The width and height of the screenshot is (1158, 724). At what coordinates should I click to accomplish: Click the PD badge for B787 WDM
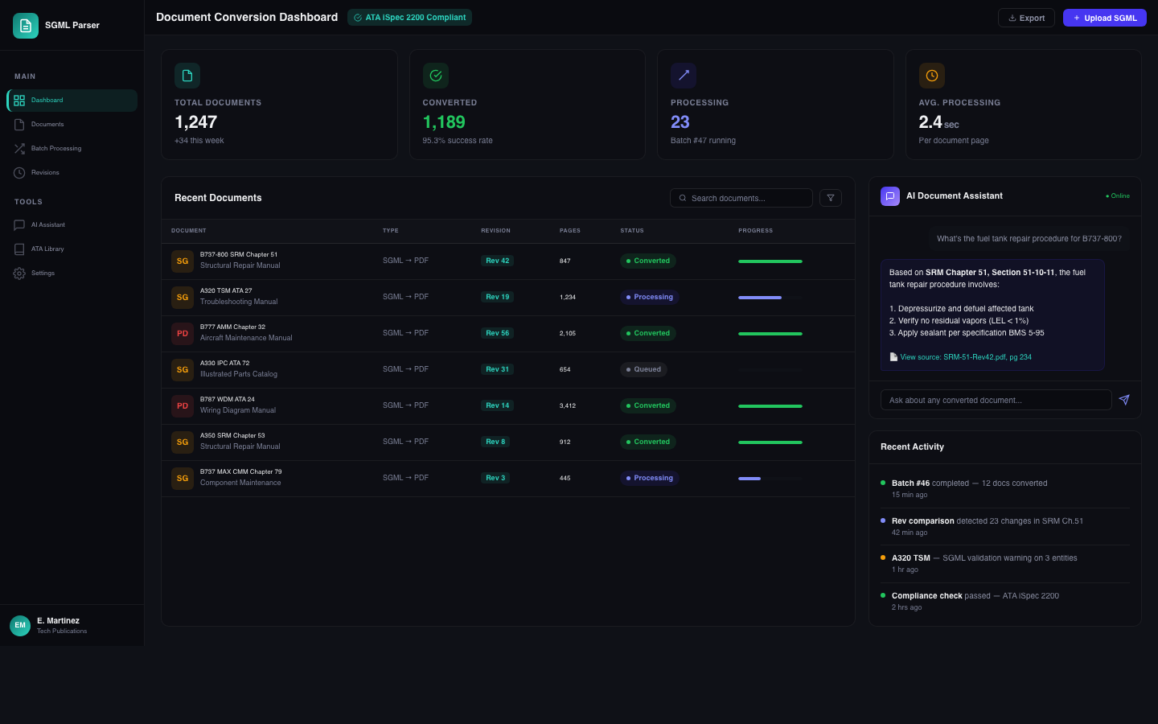(183, 405)
